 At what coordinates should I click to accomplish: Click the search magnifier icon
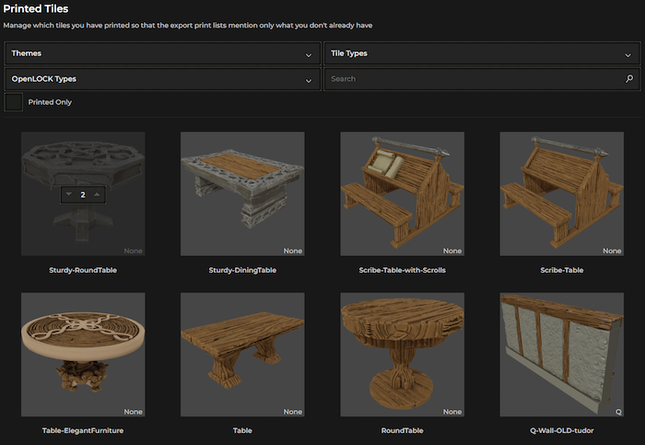tap(629, 79)
